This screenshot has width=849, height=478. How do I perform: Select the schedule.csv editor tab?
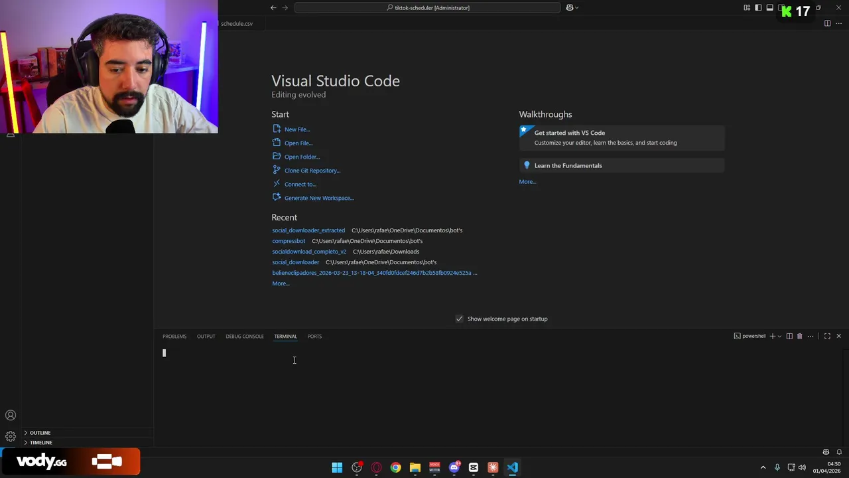pyautogui.click(x=237, y=23)
